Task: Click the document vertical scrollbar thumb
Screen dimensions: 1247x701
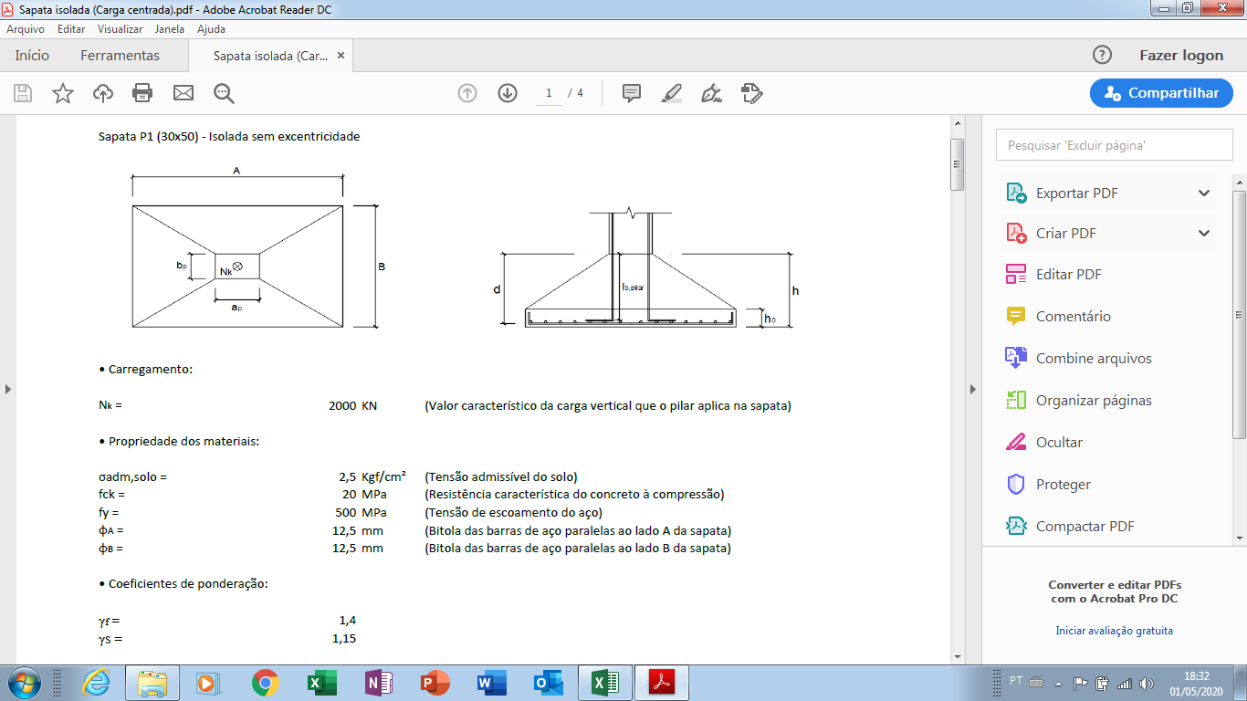Action: [x=957, y=164]
